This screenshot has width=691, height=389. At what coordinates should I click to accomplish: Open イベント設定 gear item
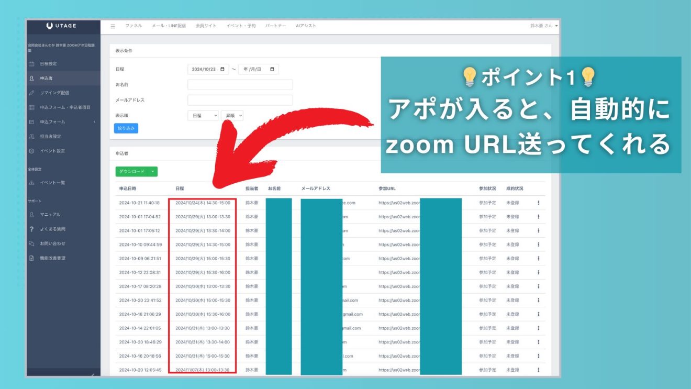click(x=52, y=151)
